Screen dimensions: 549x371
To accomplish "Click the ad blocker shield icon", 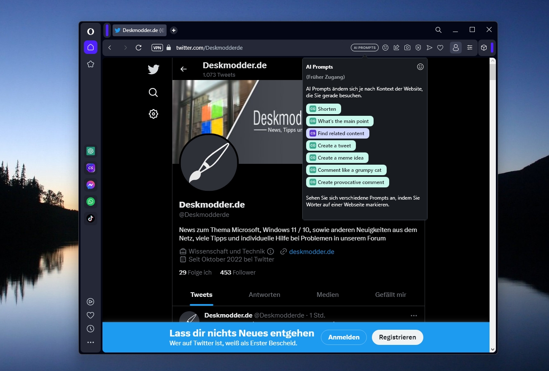I will coord(418,48).
